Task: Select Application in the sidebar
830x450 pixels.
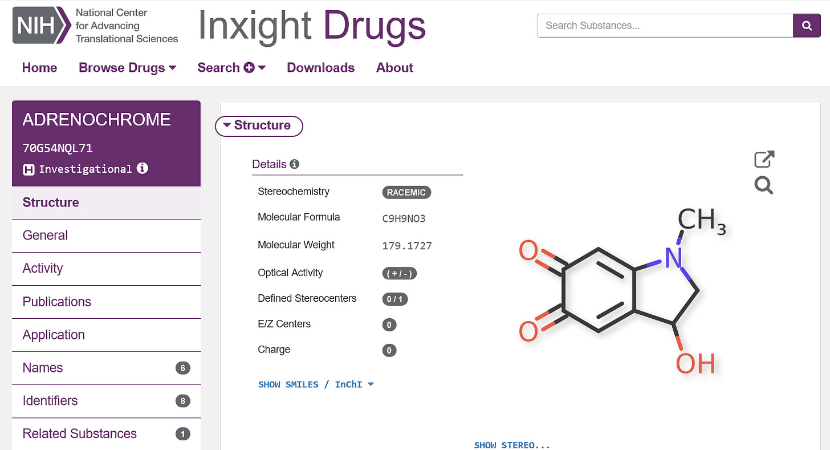Action: pyautogui.click(x=106, y=335)
